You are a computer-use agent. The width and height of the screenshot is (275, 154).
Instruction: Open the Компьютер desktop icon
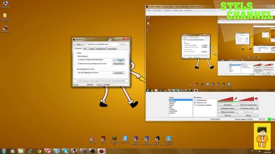[x=5, y=4]
